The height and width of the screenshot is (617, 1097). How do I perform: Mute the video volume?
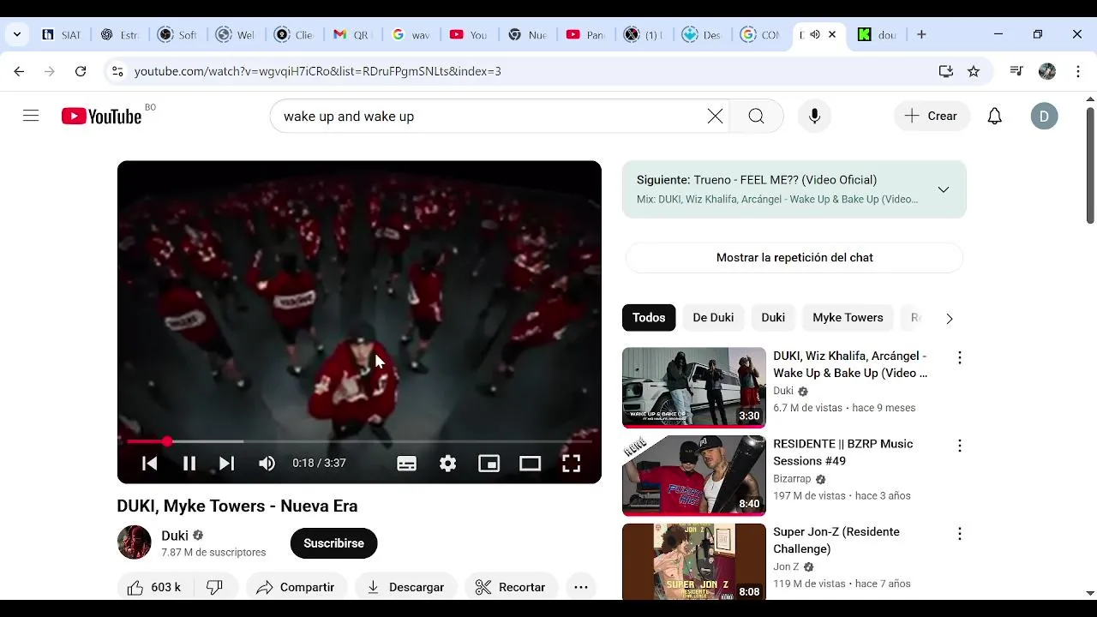point(267,464)
